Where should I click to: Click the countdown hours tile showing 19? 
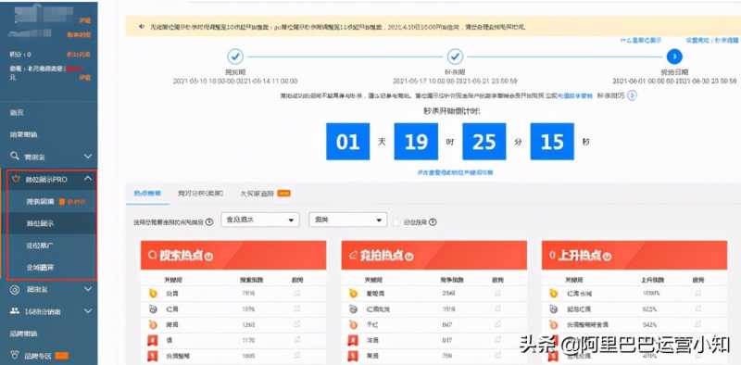(x=416, y=142)
